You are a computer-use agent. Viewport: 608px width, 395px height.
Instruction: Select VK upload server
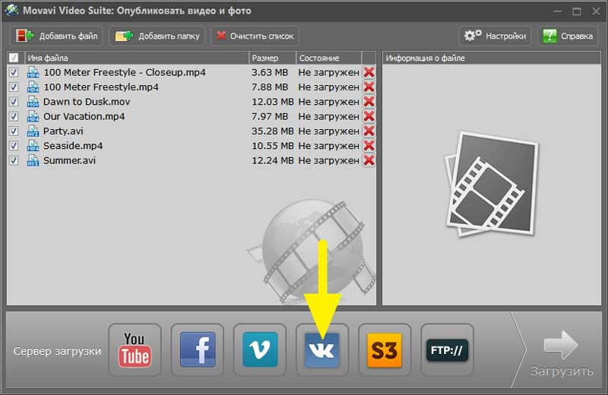322,349
